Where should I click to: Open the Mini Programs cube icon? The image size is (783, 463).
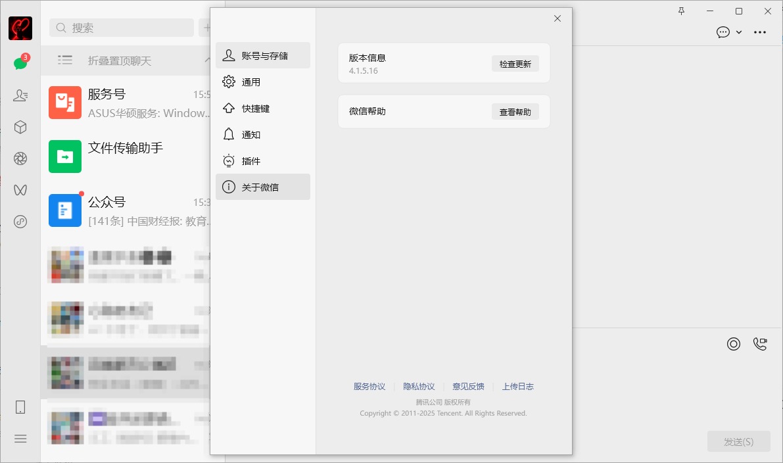[x=20, y=126]
